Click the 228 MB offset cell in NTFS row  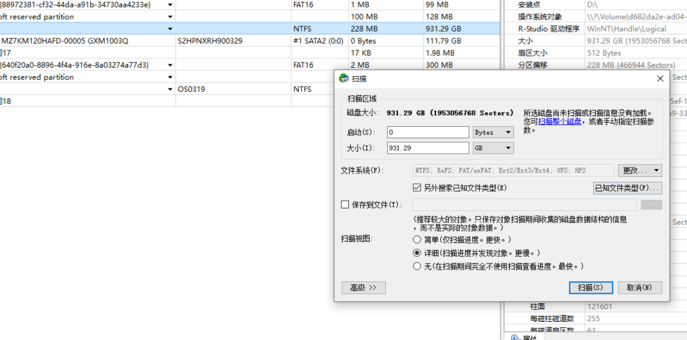tap(386, 29)
